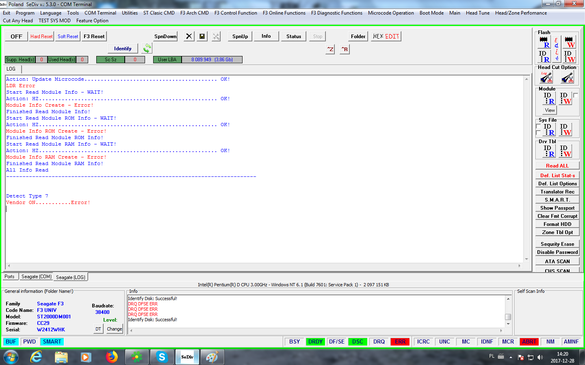Show hidden tray icons arrow
585x365 pixels.
[x=511, y=357]
